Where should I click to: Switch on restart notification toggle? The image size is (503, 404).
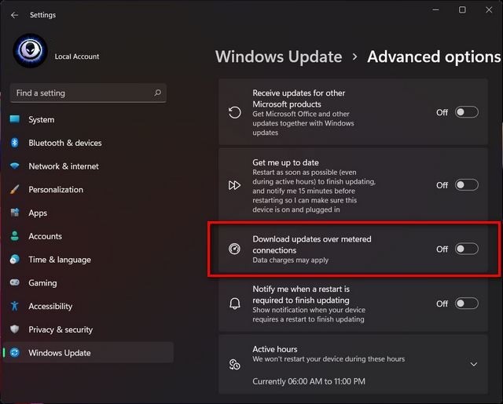(x=466, y=304)
